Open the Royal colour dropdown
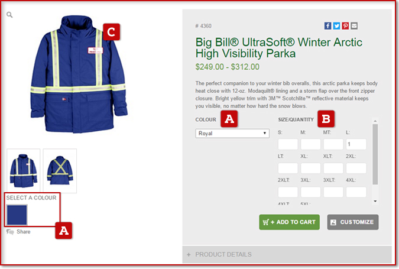Viewport: 399px width, 269px height. [232, 134]
